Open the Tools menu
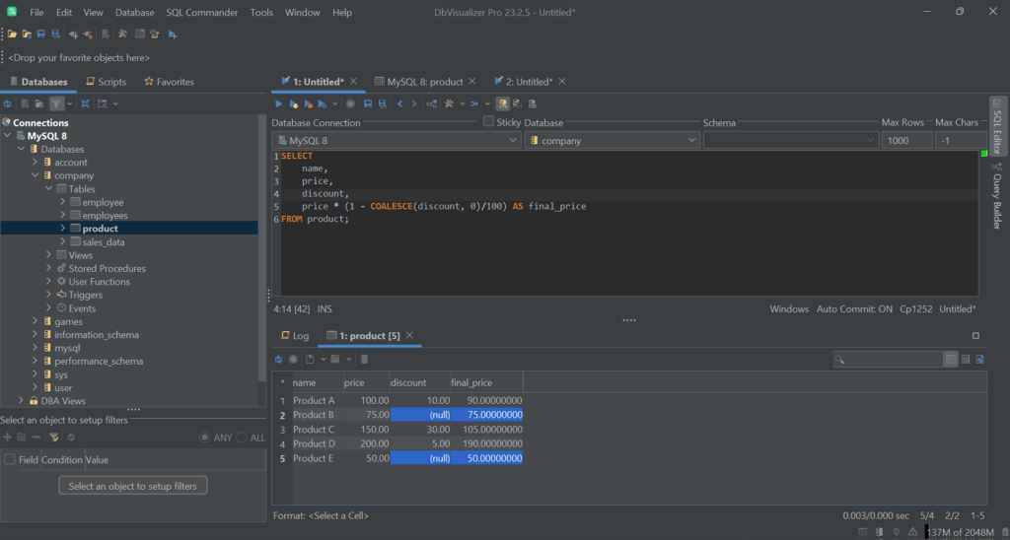1010x540 pixels. point(261,12)
